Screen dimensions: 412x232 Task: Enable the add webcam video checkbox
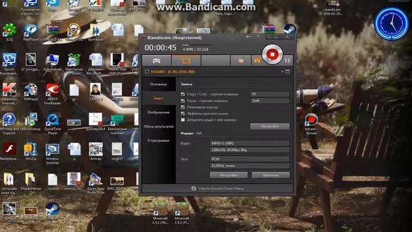(183, 120)
